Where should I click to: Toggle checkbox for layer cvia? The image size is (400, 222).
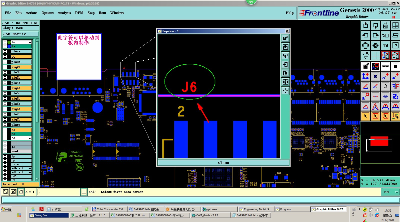(x=5, y=164)
